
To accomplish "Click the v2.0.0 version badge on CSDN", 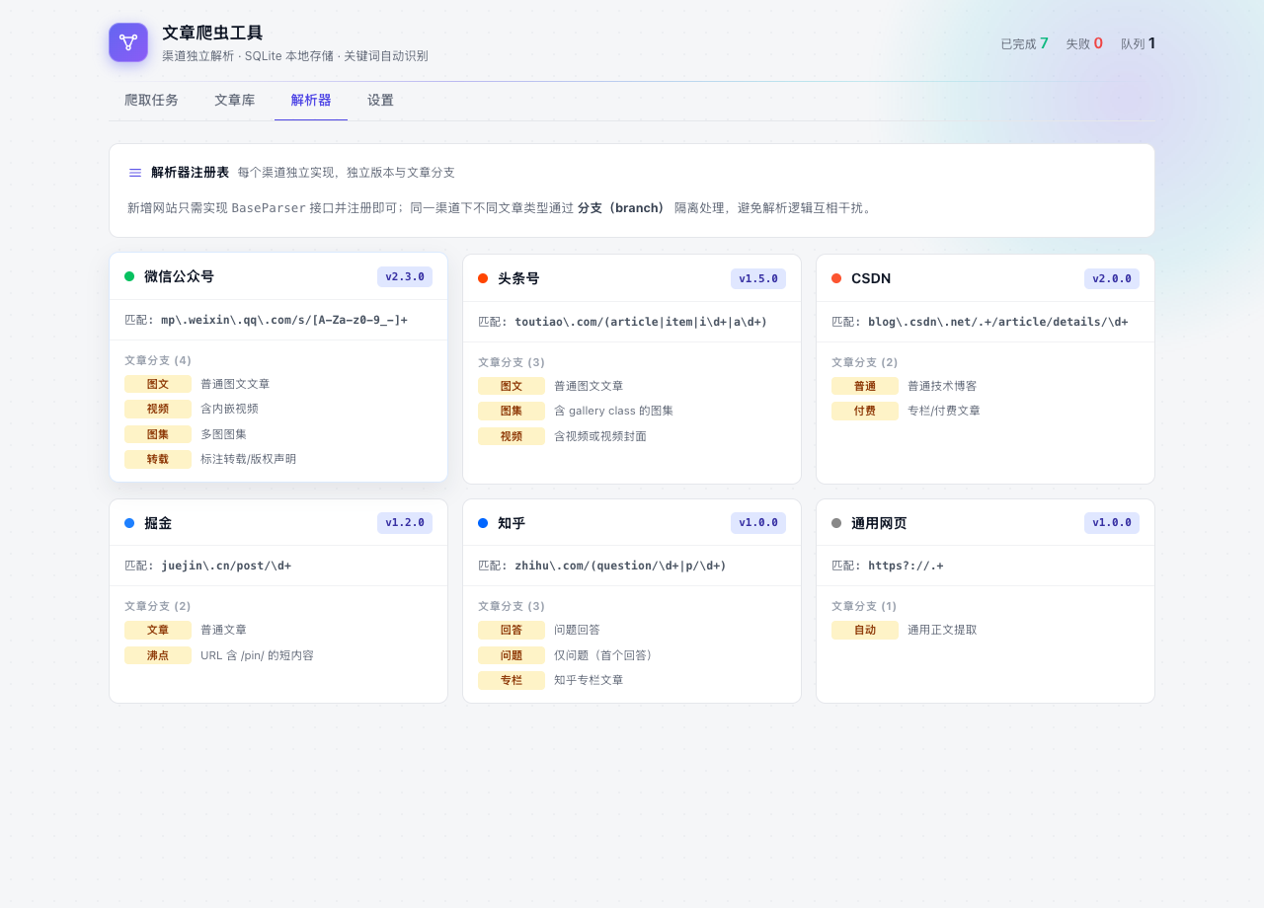I will [x=1112, y=278].
